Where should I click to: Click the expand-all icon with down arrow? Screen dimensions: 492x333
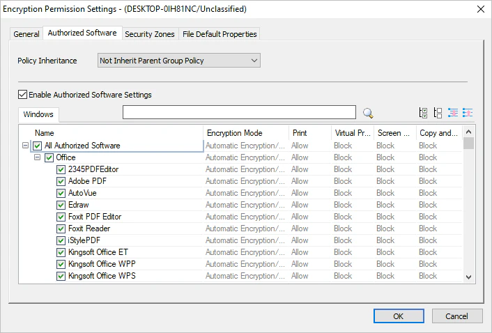[x=453, y=113]
